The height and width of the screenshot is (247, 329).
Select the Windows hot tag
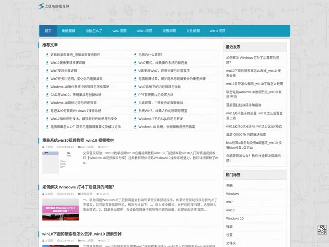[x=233, y=193]
